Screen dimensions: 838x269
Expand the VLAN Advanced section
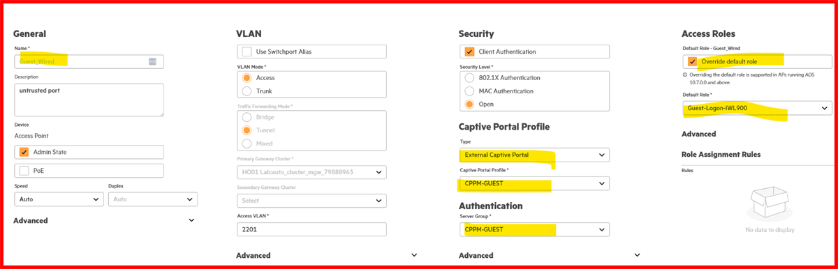[x=327, y=256]
